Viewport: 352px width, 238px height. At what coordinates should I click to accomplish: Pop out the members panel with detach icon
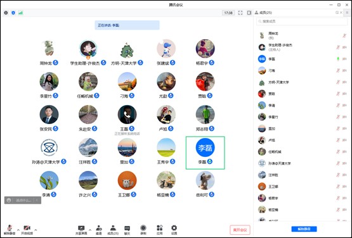[337, 13]
